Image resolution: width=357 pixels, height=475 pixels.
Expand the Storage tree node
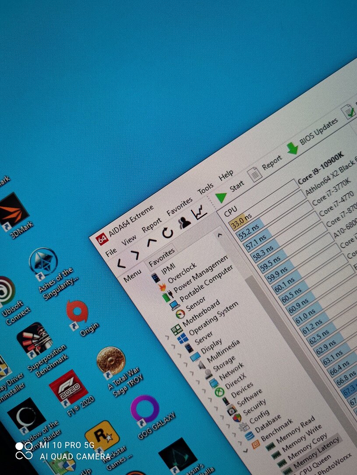198,381
